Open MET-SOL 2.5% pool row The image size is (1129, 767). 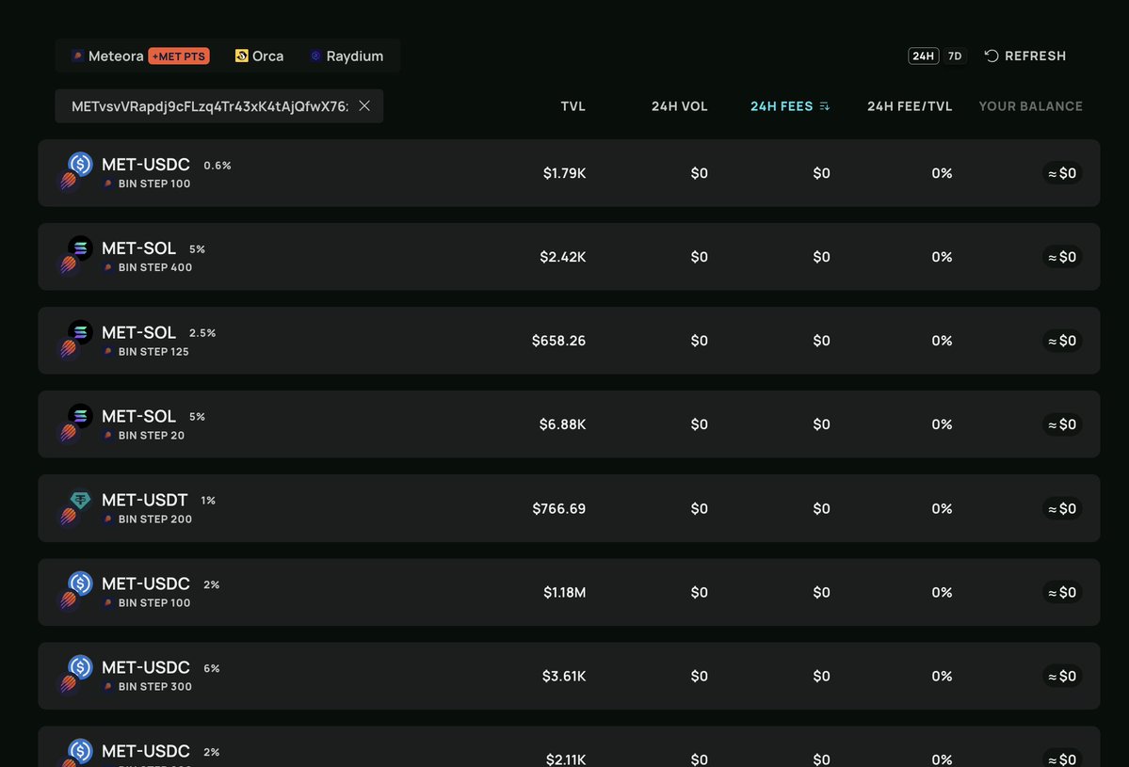click(x=569, y=341)
